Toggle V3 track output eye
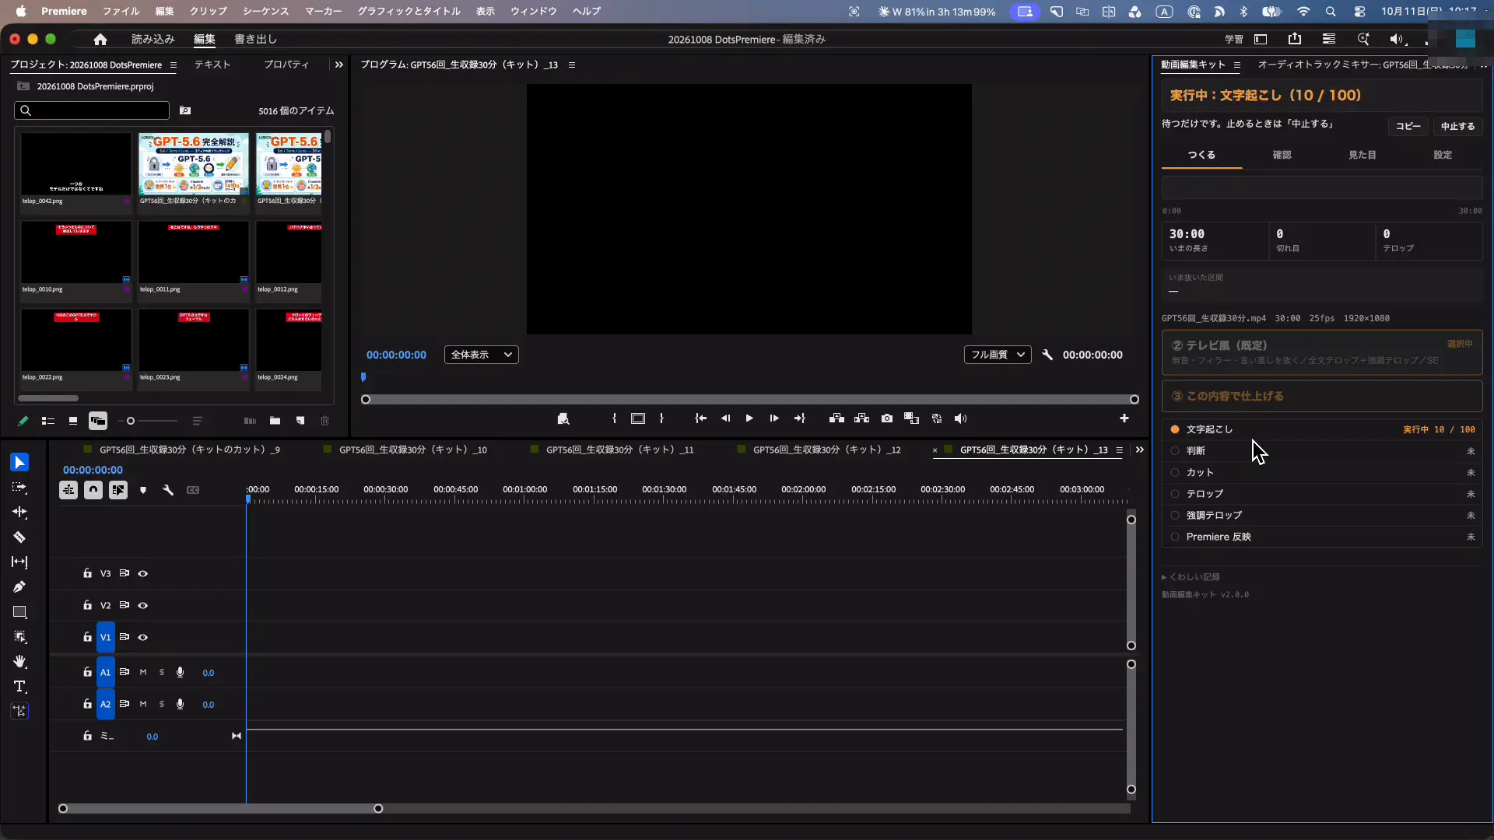1494x840 pixels. [x=143, y=574]
